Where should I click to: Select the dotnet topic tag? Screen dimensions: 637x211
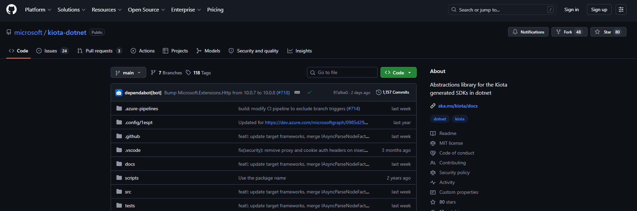(x=440, y=119)
